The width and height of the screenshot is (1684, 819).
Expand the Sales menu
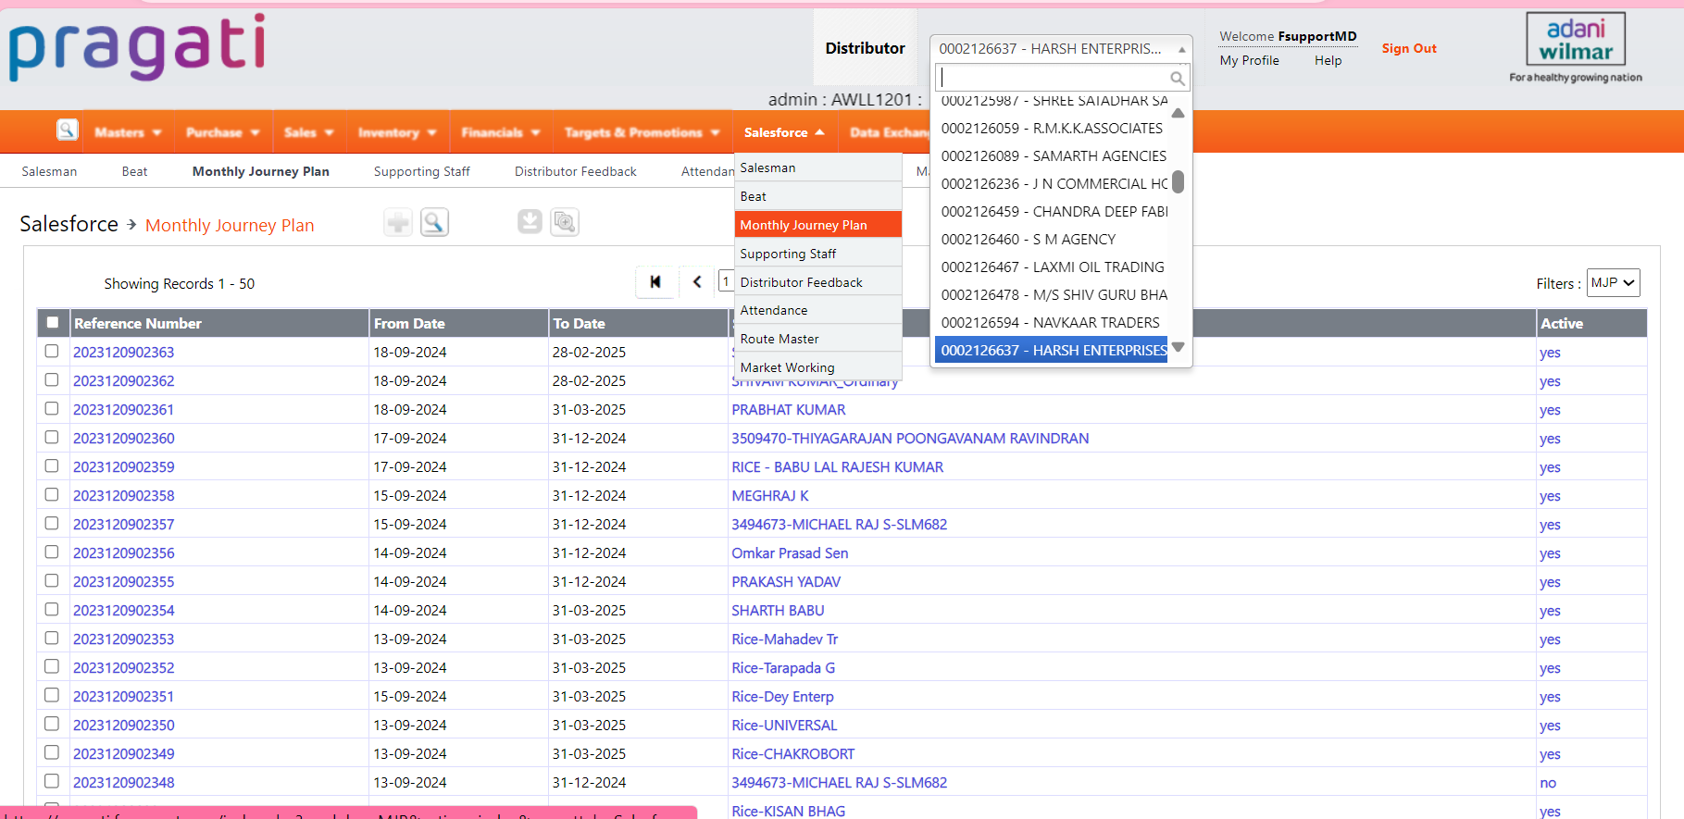coord(309,132)
